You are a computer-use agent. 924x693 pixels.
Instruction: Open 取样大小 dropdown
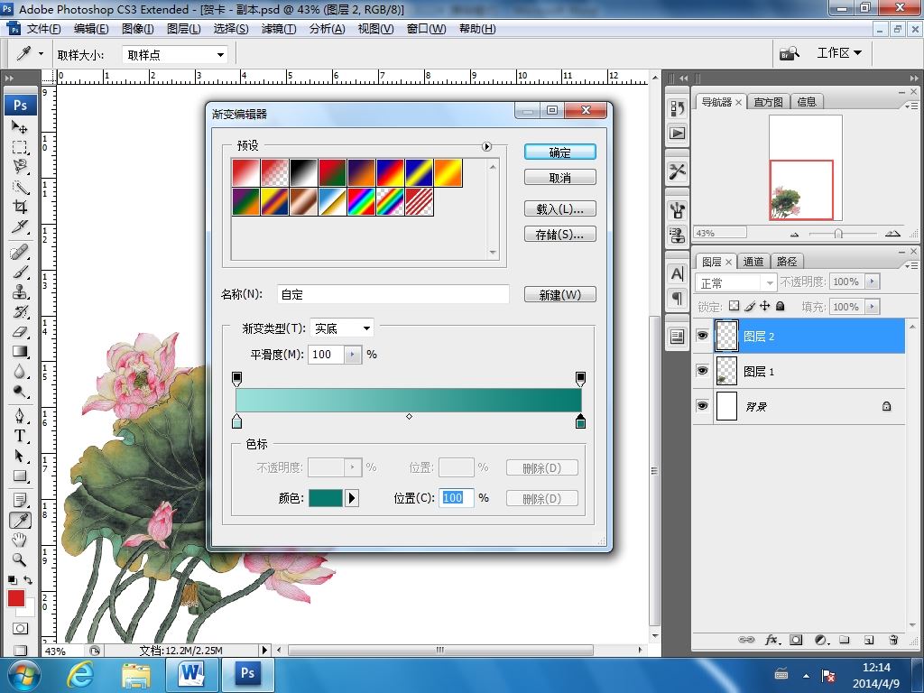pos(176,55)
